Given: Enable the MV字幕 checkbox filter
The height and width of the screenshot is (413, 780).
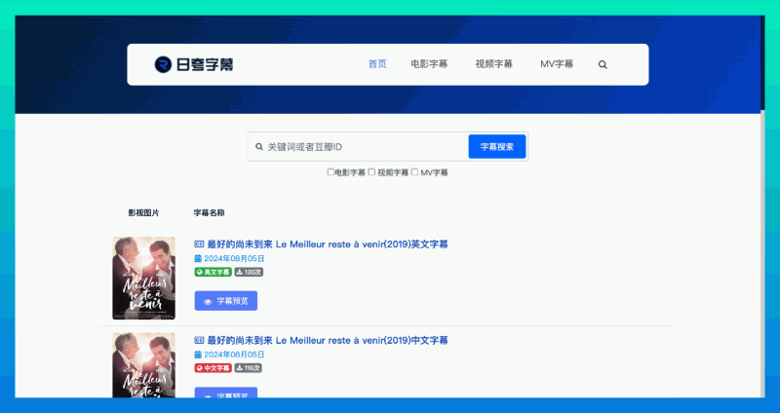Looking at the screenshot, I should (x=415, y=172).
